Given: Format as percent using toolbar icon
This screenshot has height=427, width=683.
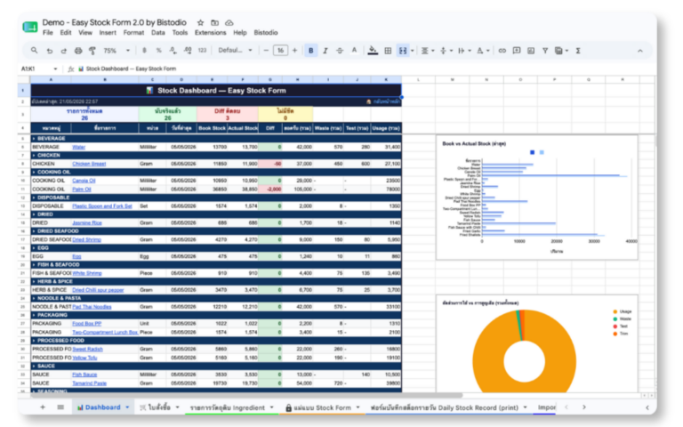Looking at the screenshot, I should click(x=158, y=51).
